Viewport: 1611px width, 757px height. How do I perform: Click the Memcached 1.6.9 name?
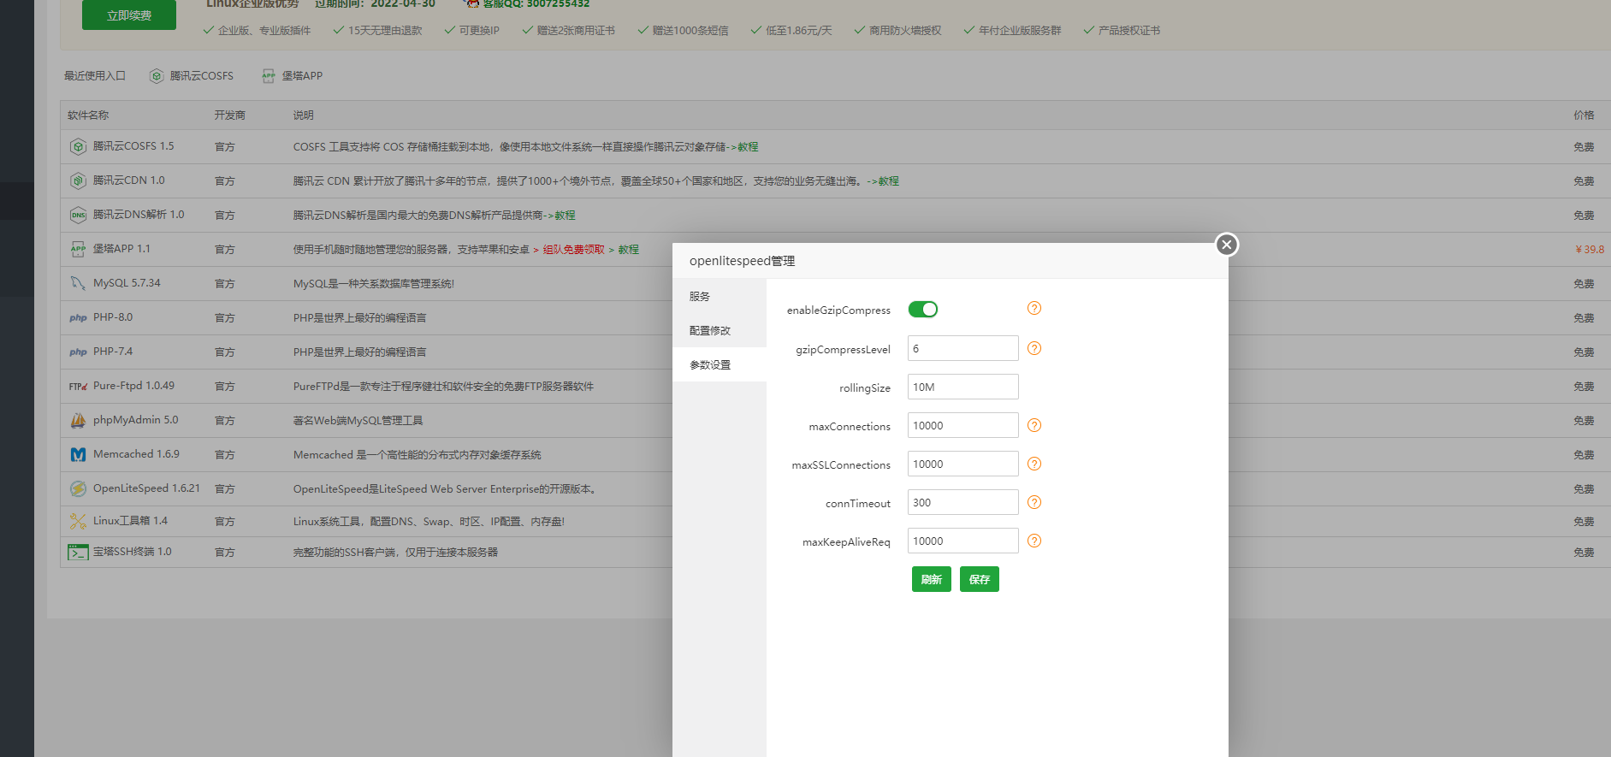tap(136, 454)
